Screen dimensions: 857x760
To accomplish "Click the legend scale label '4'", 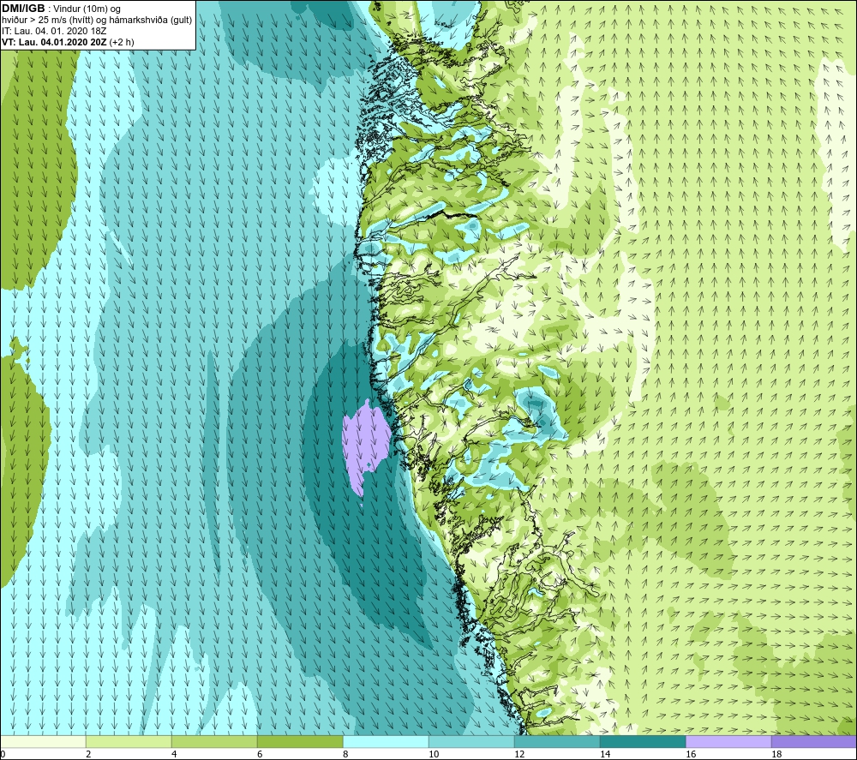I will pos(174,755).
